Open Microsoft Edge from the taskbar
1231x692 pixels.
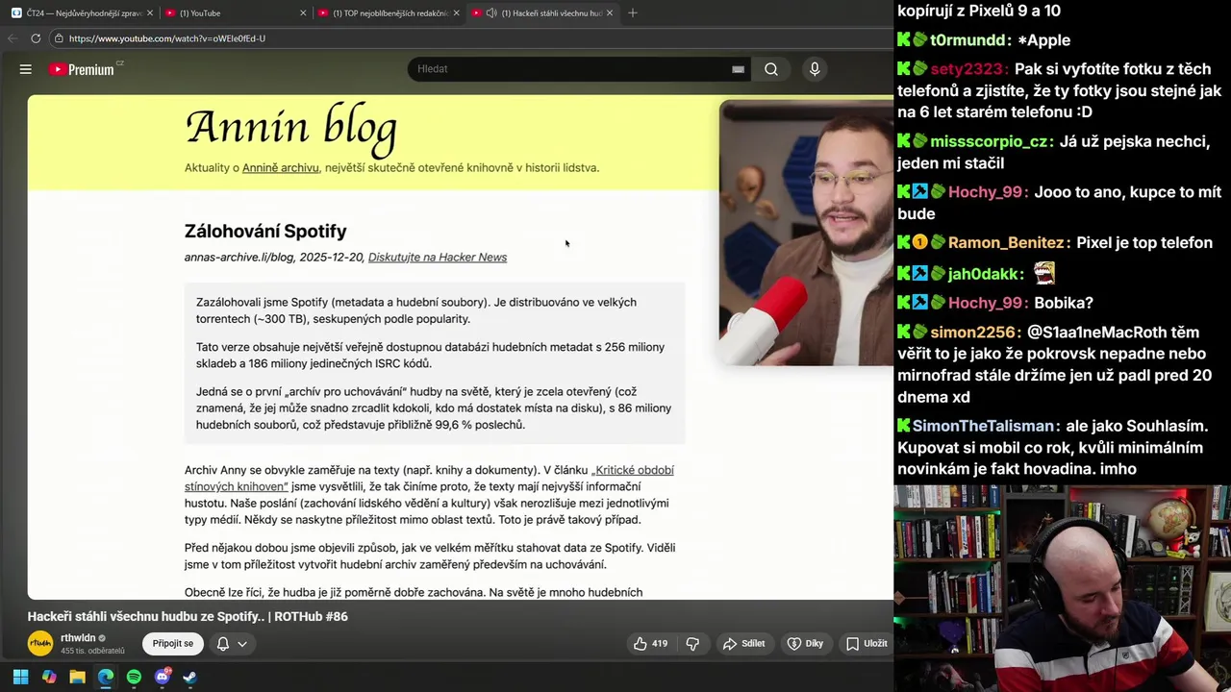click(106, 677)
